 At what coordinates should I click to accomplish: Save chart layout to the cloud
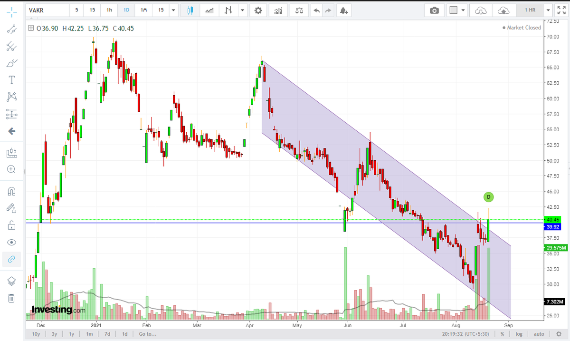click(x=503, y=10)
